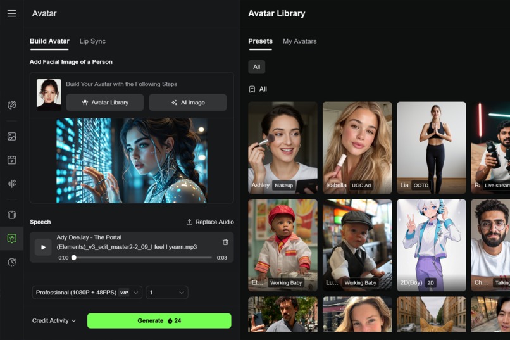This screenshot has height=340, width=510.
Task: Open the Professional 1080P quality dropdown
Action: point(87,293)
